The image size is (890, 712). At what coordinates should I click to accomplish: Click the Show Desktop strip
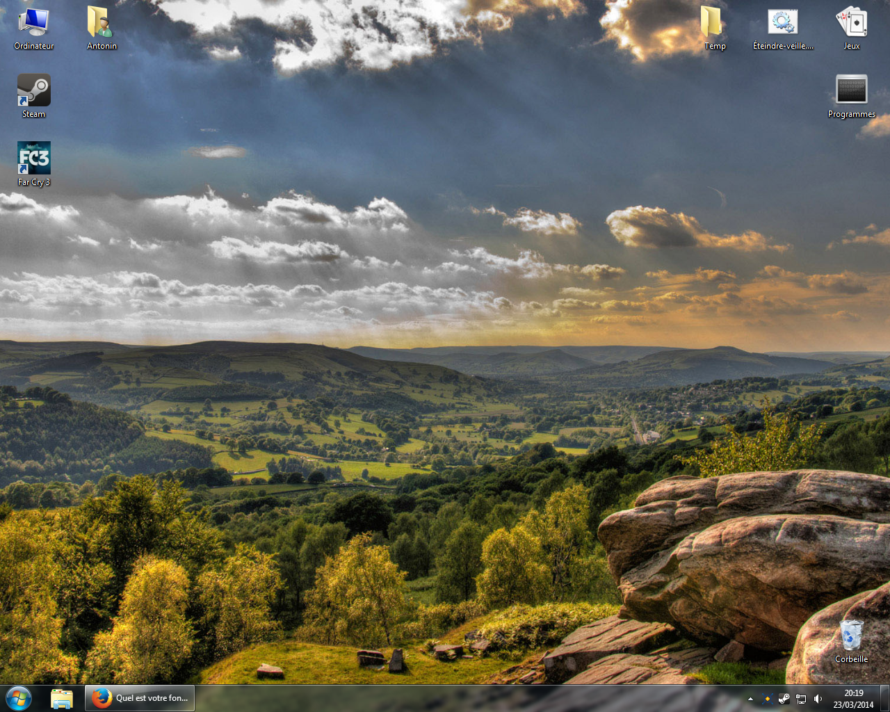884,698
